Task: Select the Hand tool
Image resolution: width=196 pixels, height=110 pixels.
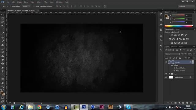Action: [2, 83]
